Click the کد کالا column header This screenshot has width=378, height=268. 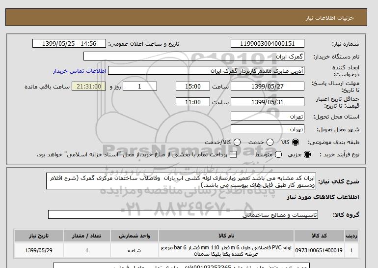click(x=319, y=236)
